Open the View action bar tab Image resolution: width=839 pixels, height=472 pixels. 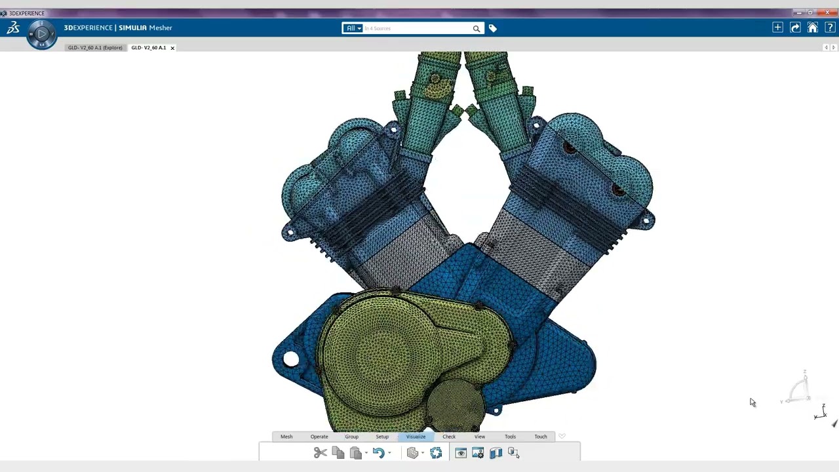tap(480, 437)
